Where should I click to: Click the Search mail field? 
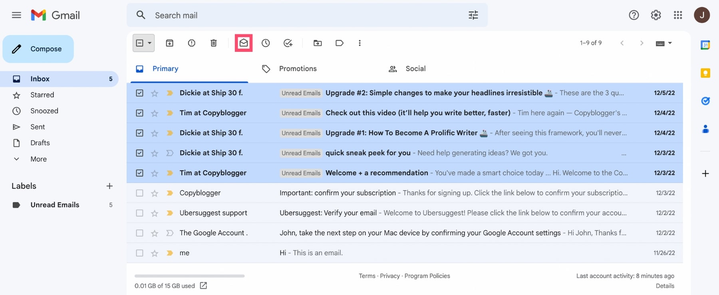(304, 16)
